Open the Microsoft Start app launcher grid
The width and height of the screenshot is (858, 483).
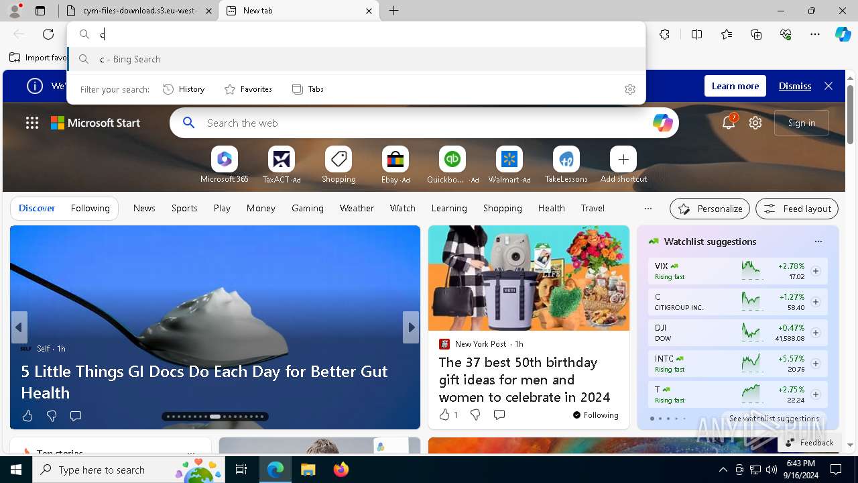click(32, 123)
